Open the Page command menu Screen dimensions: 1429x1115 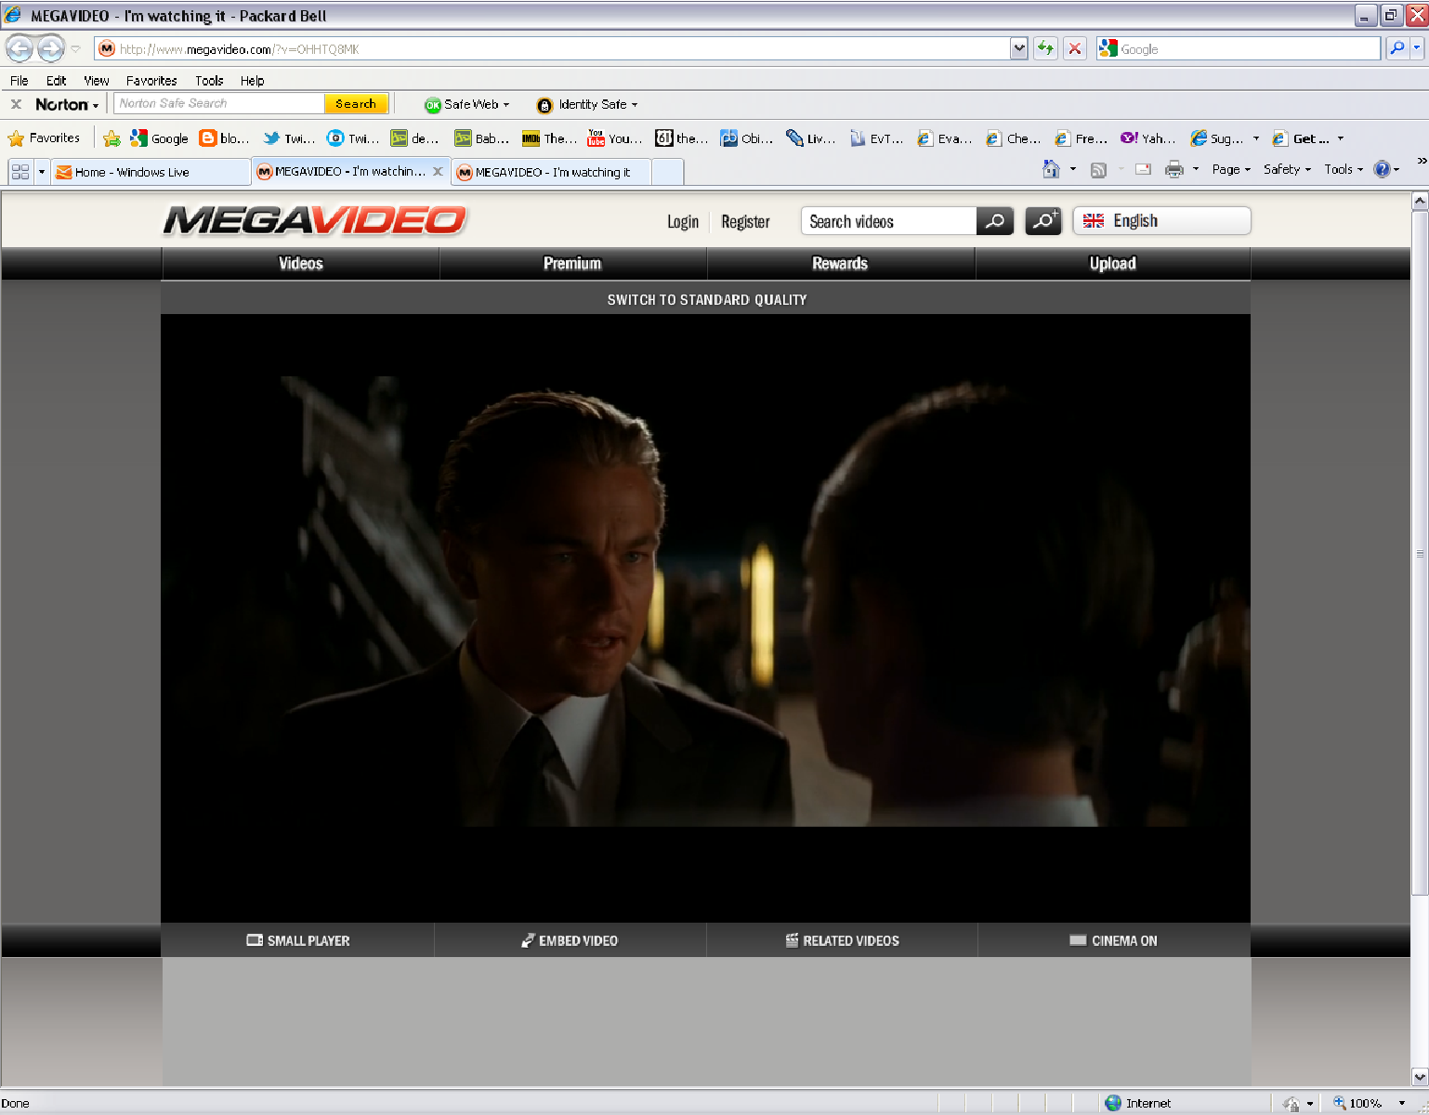[x=1231, y=169]
